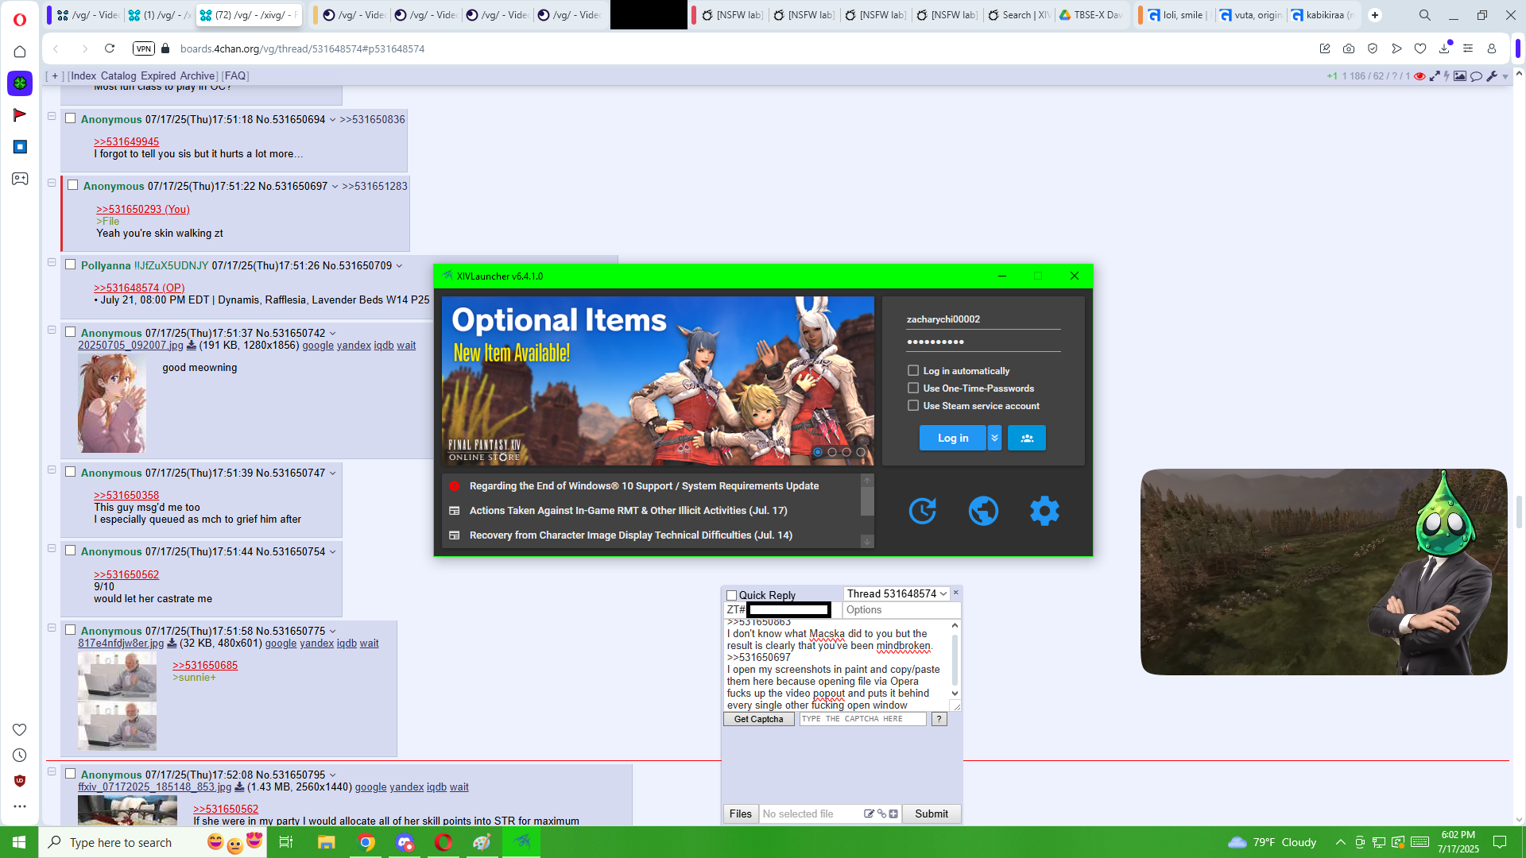The height and width of the screenshot is (858, 1526).
Task: Reload the page with refresh icon
Action: [x=110, y=48]
